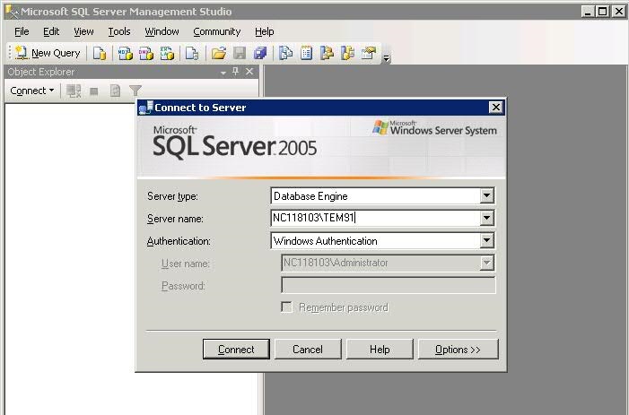Open the Properties Window icon
The height and width of the screenshot is (415, 629).
click(x=369, y=53)
